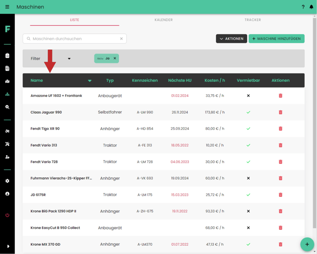Viewport: 317px width, 254px height.
Task: Open machine JD 6175R
Action: 38,195
